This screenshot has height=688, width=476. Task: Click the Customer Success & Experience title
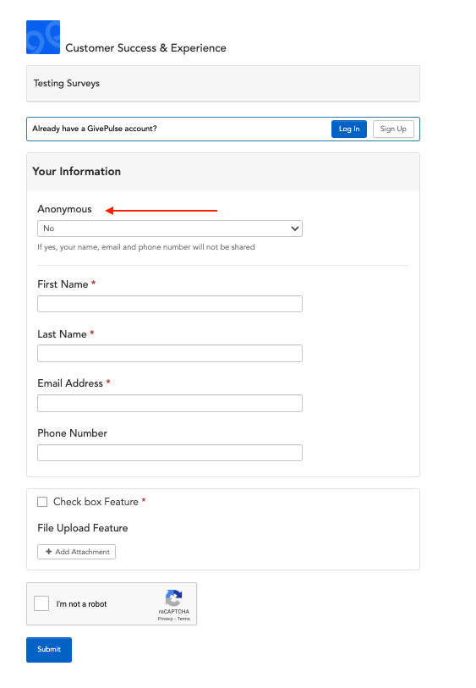pos(145,48)
